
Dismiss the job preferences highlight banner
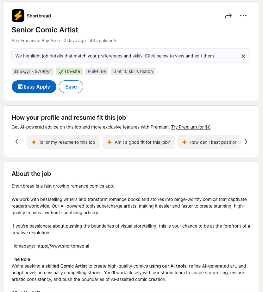[243, 56]
